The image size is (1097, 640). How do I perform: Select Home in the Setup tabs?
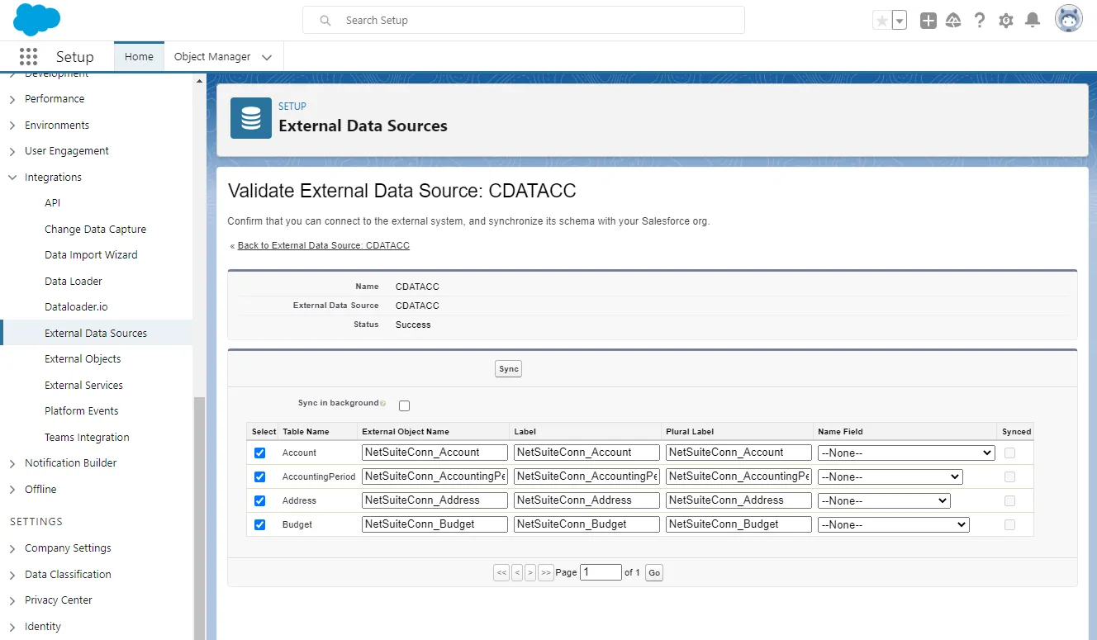coord(138,56)
